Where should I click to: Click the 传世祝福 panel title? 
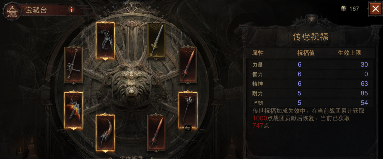coord(310,37)
